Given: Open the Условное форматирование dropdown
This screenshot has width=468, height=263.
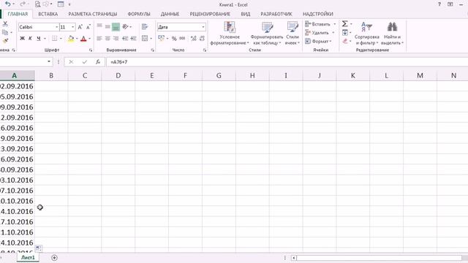Looking at the screenshot, I should tap(229, 34).
